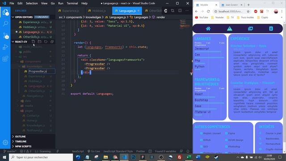The image size is (286, 161).
Task: Click the portfolio images icon in webpage navbar
Action: 250,29
